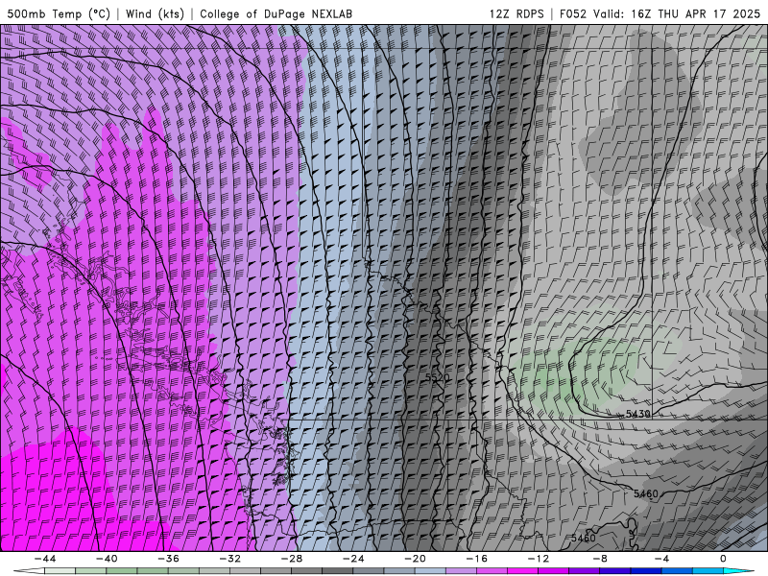Click the "16Z THU APR 17 2025" valid time
Viewport: 768px width, 576px height.
coord(695,13)
